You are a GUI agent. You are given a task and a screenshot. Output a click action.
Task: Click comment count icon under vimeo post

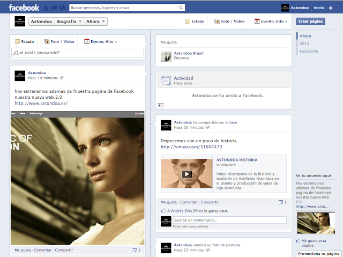pos(281,202)
